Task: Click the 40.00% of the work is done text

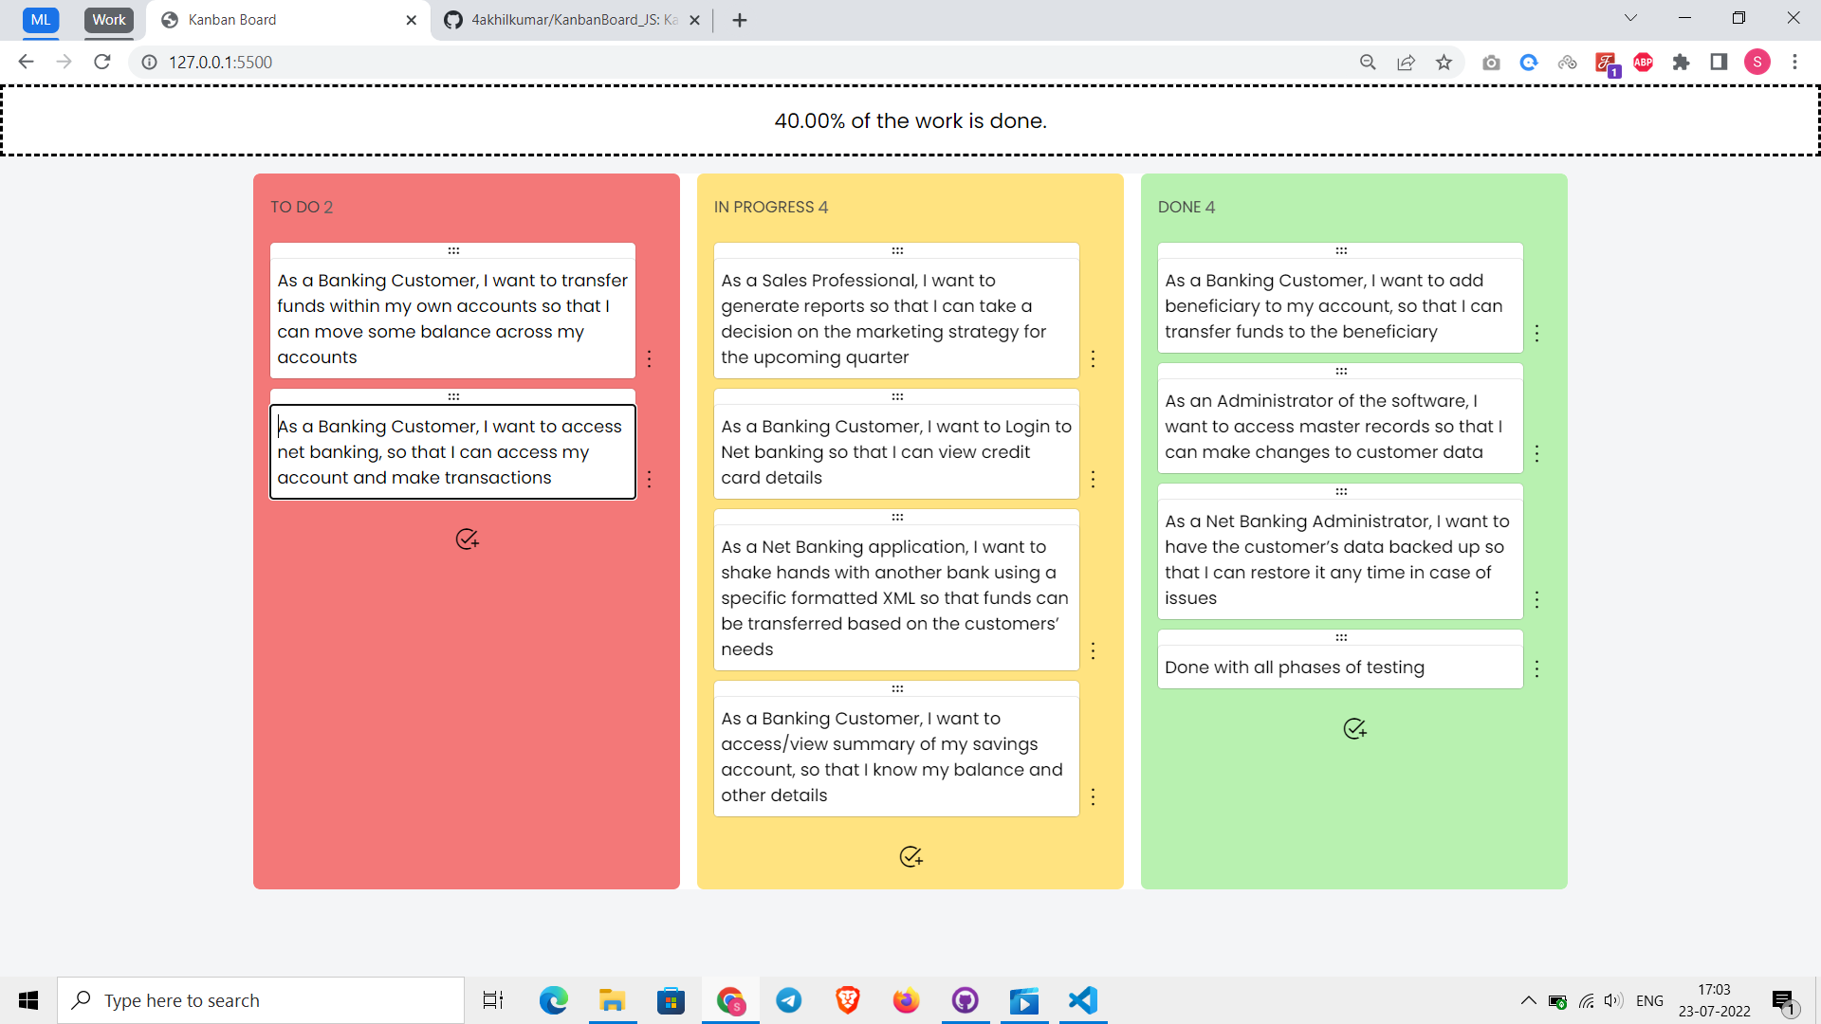Action: pos(910,121)
